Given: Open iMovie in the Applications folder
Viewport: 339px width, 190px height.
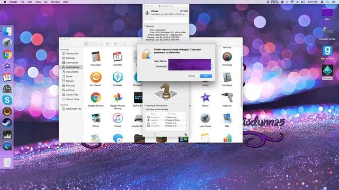Looking at the screenshot, I should [x=205, y=98].
